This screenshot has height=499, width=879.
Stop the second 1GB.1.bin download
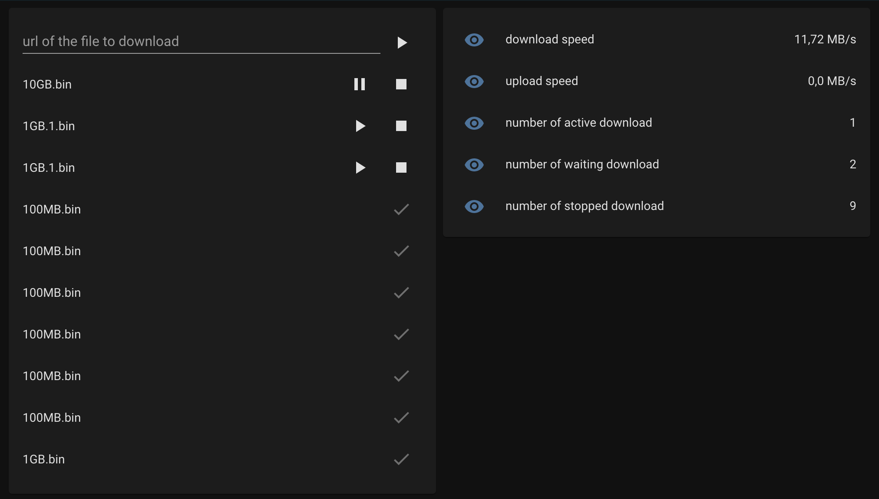tap(401, 167)
